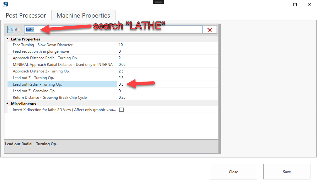
Task: Select the Machine Properties tab
Action: click(83, 15)
